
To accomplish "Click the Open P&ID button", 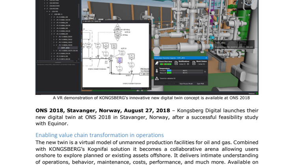I will pyautogui.click(x=201, y=84).
